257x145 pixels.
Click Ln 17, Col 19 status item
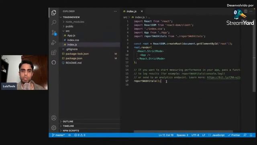pyautogui.click(x=166, y=135)
